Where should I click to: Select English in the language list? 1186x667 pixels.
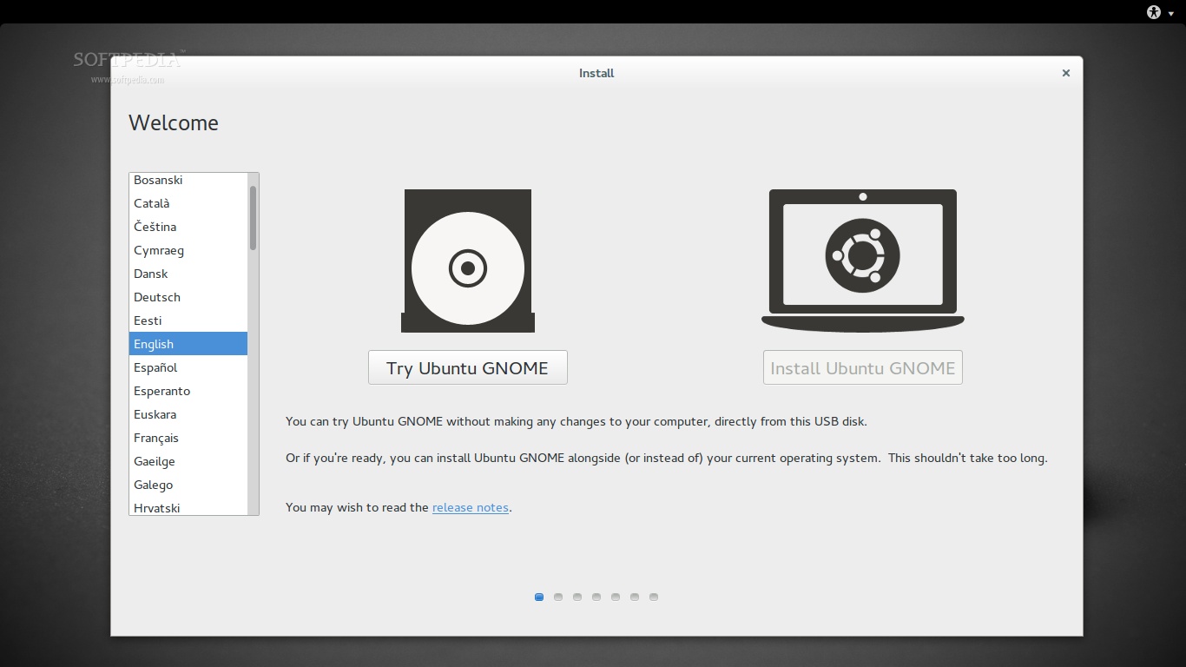tap(188, 344)
